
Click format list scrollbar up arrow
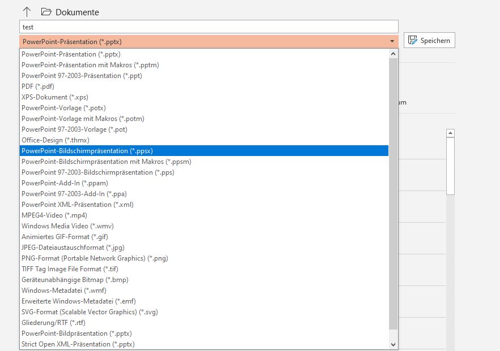click(393, 54)
